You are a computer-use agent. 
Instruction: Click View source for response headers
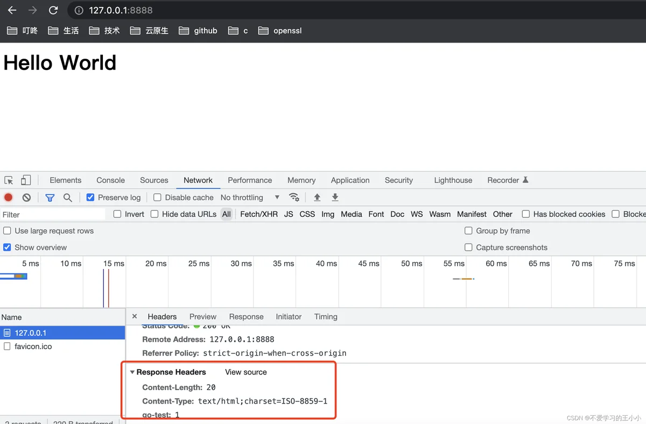click(x=246, y=372)
